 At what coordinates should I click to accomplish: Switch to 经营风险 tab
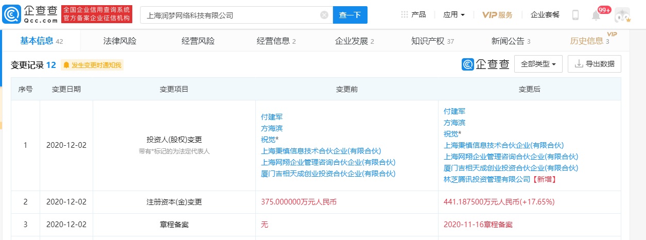198,41
